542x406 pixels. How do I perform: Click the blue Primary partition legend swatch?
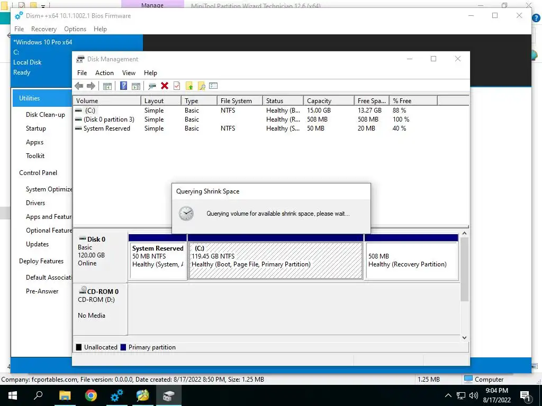123,347
